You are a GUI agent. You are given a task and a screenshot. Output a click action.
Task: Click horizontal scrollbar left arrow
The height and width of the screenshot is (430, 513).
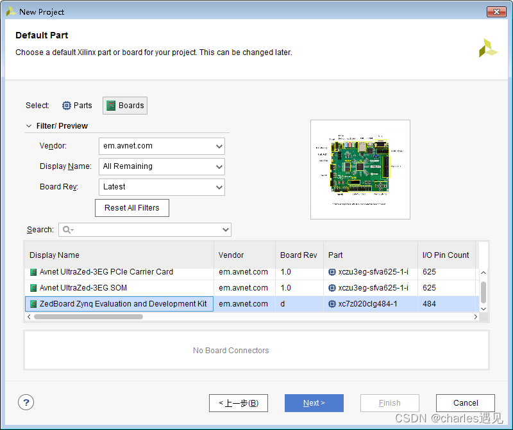pyautogui.click(x=29, y=317)
